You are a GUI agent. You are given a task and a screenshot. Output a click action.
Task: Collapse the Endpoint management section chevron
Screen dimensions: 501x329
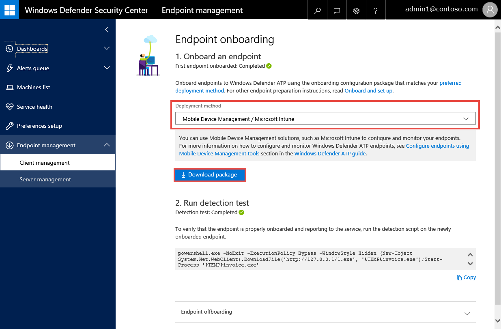pyautogui.click(x=107, y=145)
